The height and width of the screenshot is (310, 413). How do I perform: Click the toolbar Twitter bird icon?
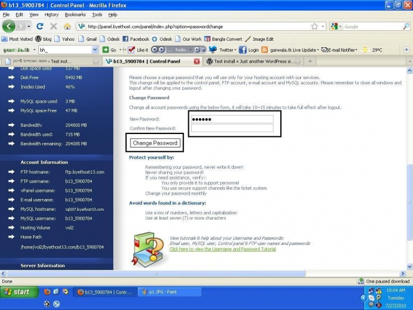[x=212, y=50]
